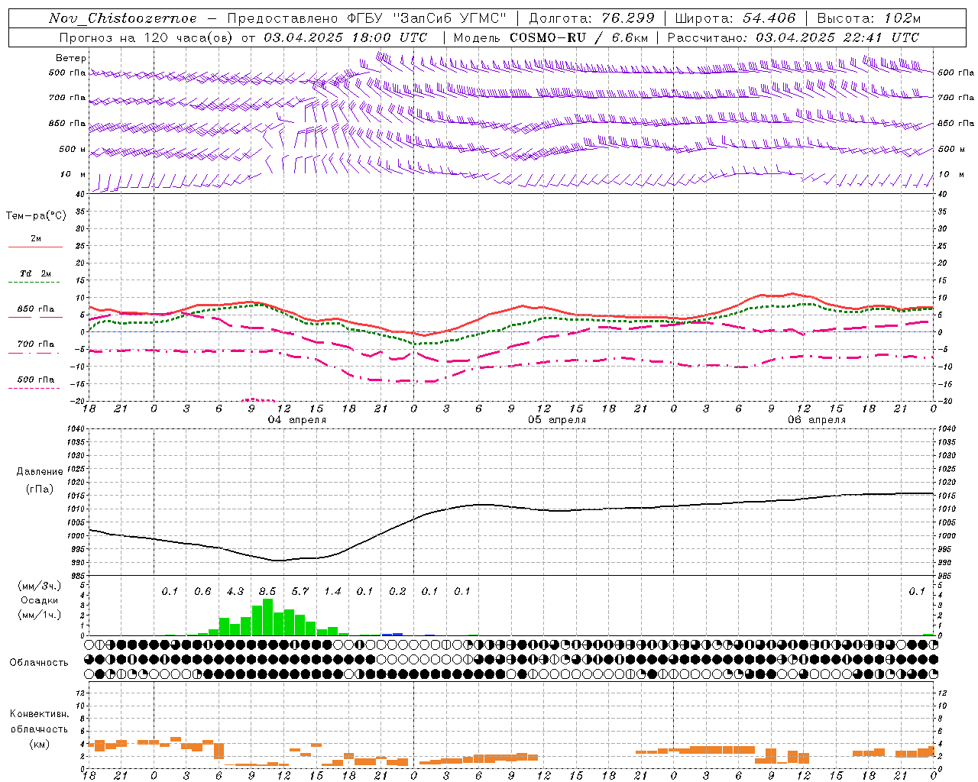
Task: Click the station name "Nov_Chistoozernoe" in the header
Action: point(123,18)
